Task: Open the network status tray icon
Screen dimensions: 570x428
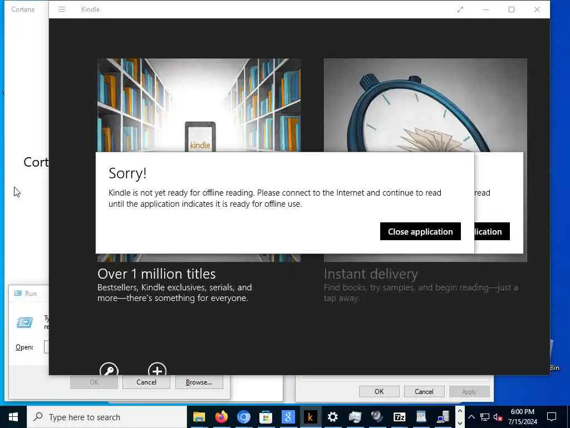Action: point(485,417)
